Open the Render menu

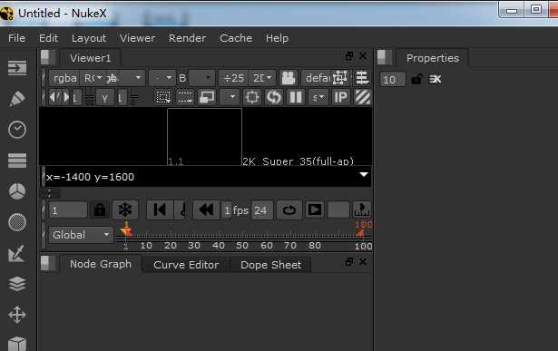188,38
